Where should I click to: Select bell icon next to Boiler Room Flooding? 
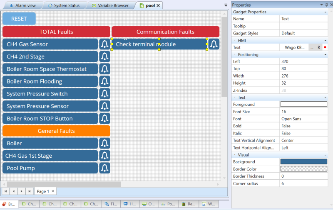point(105,81)
